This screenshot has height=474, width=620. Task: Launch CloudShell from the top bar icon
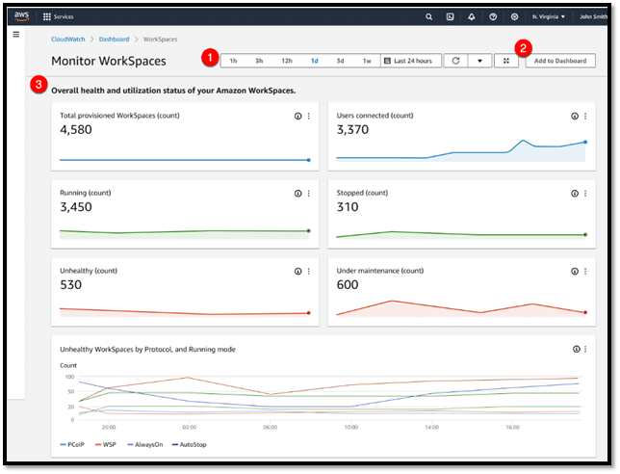click(x=450, y=16)
